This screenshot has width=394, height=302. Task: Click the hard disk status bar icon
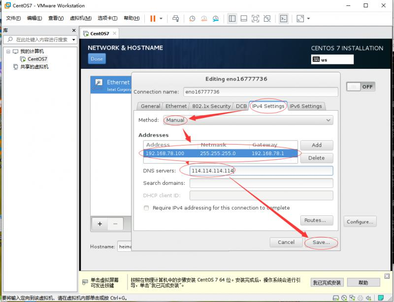coord(336,298)
